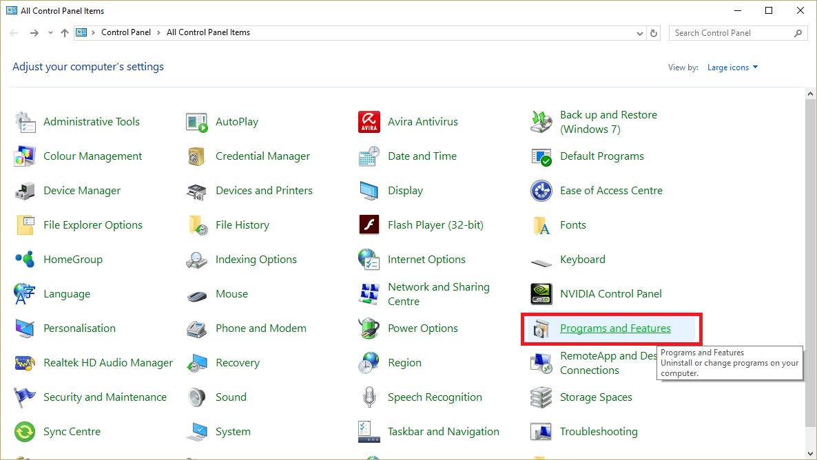Open the Troubleshooting link

click(x=599, y=431)
